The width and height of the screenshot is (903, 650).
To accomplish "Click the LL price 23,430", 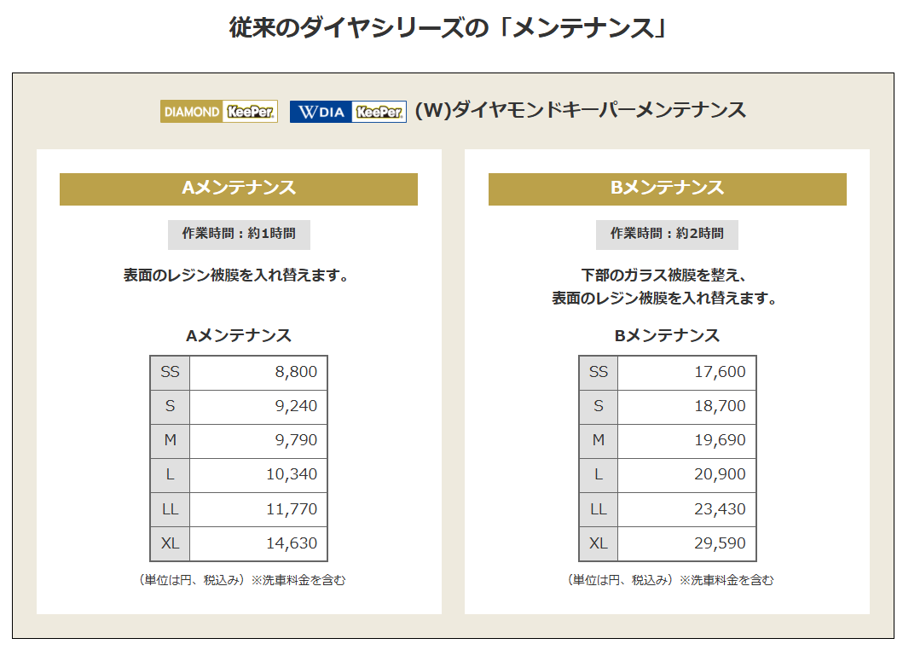I will click(720, 508).
